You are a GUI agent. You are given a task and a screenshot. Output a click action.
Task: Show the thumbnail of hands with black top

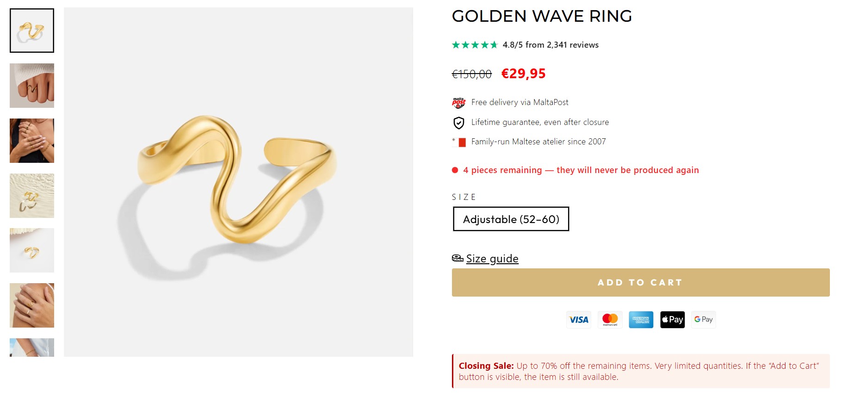[x=32, y=141]
